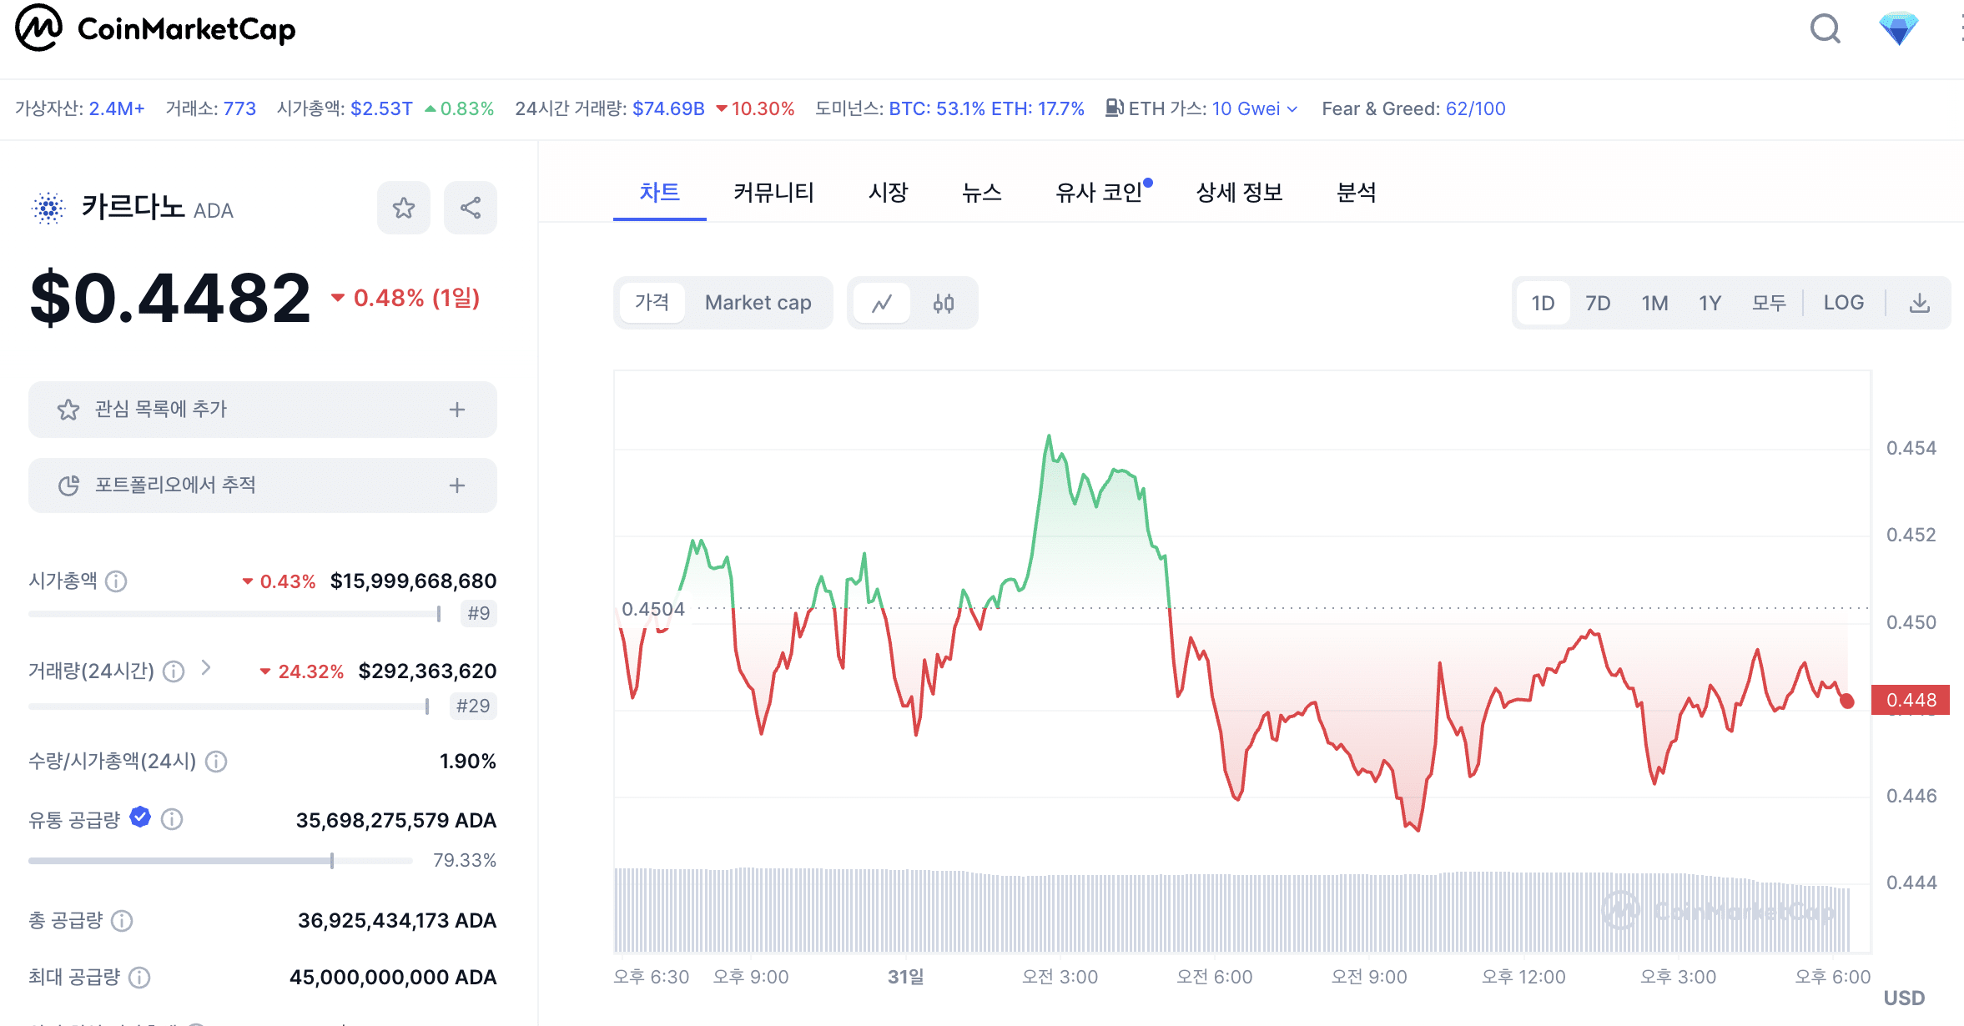Viewport: 1964px width, 1026px height.
Task: Open the 차트 tab
Action: (659, 193)
